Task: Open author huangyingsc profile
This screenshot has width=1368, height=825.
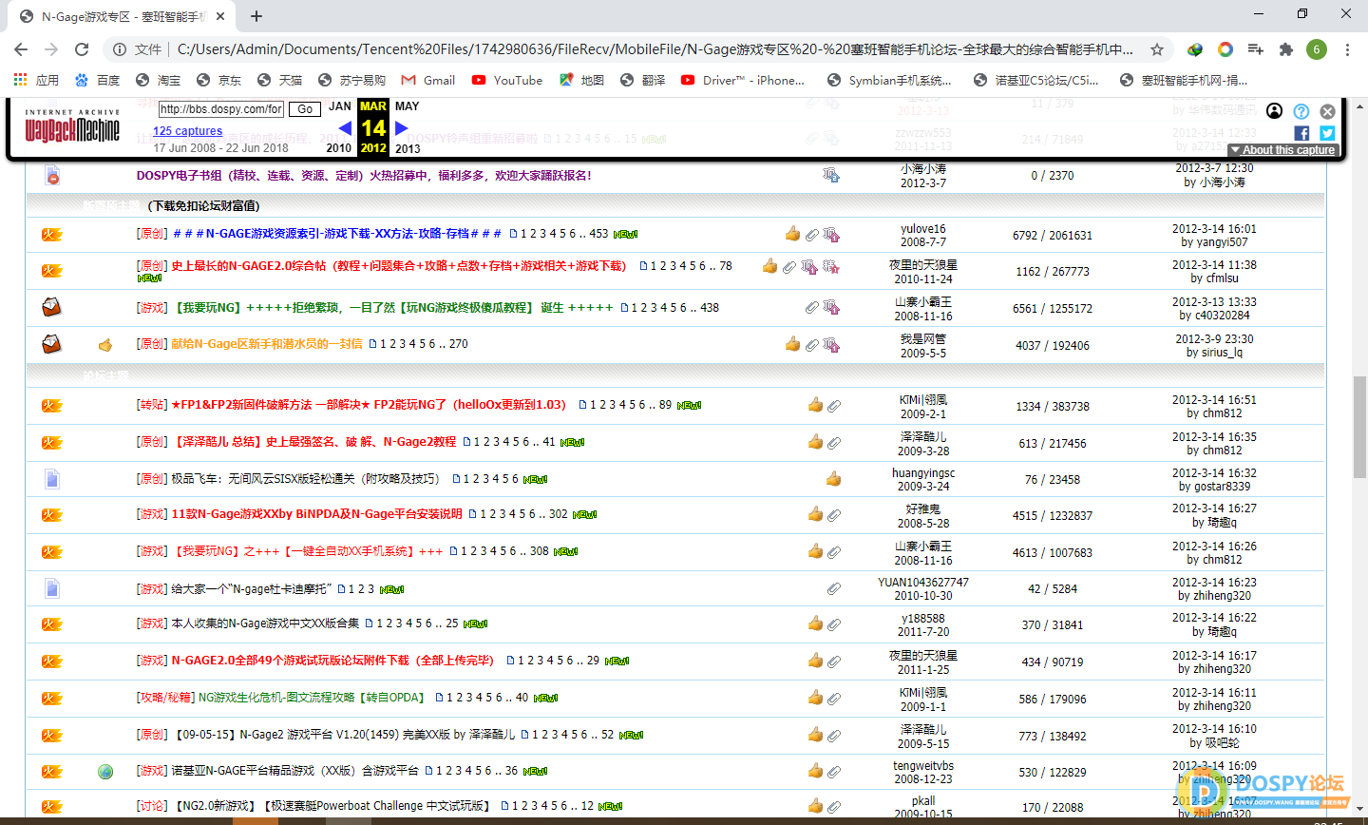Action: tap(923, 473)
